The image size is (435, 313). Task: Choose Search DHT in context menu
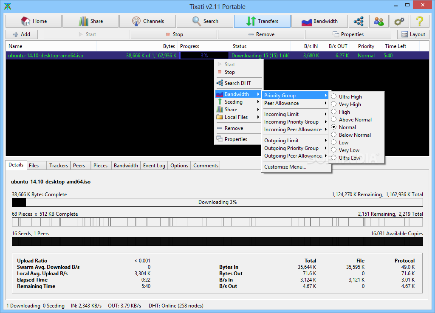(x=238, y=83)
